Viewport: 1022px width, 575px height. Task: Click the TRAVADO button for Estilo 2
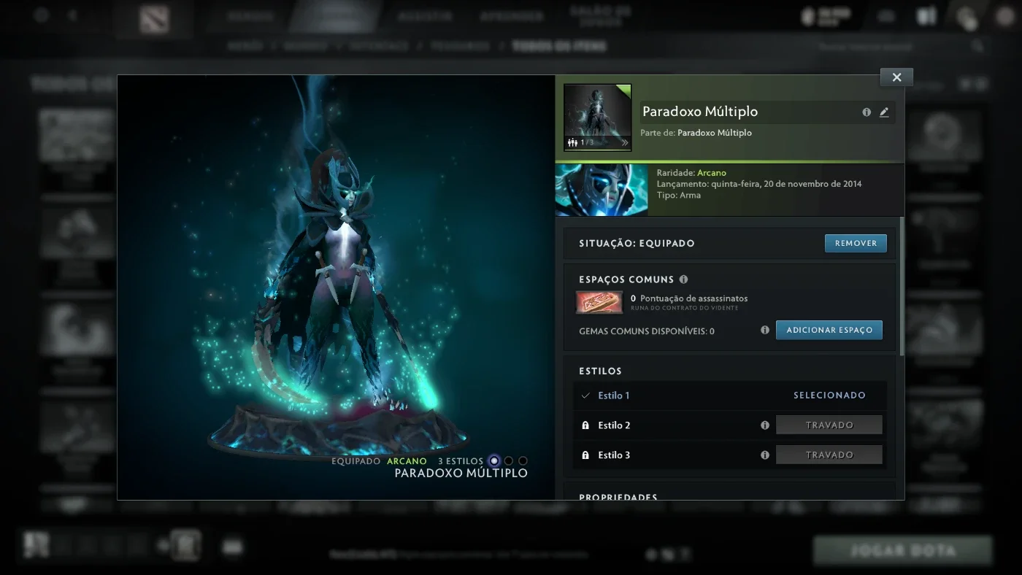click(x=829, y=425)
